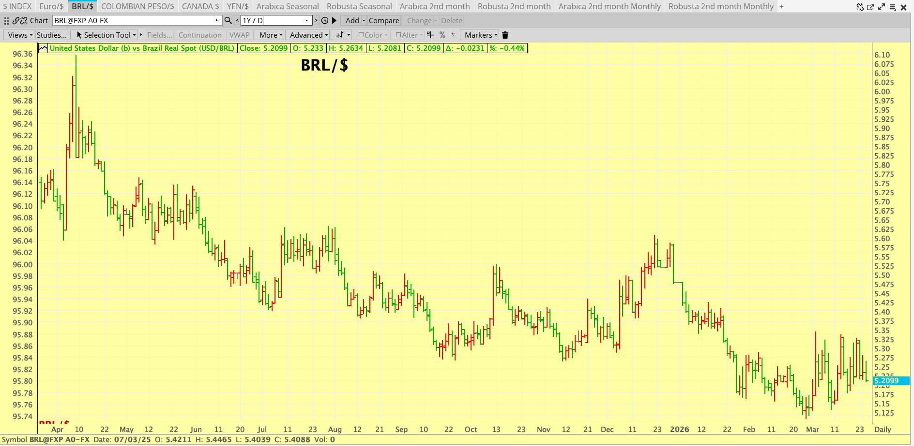
Task: Open the symbol field dropdown arrow
Action: pos(216,20)
